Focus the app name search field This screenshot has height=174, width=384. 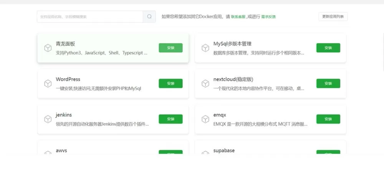[x=90, y=16]
